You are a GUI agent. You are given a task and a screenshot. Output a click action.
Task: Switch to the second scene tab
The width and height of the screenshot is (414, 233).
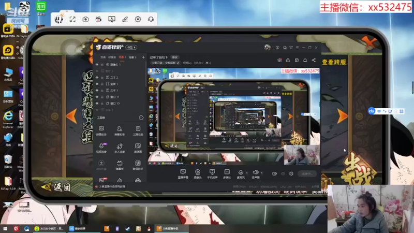coord(112,57)
